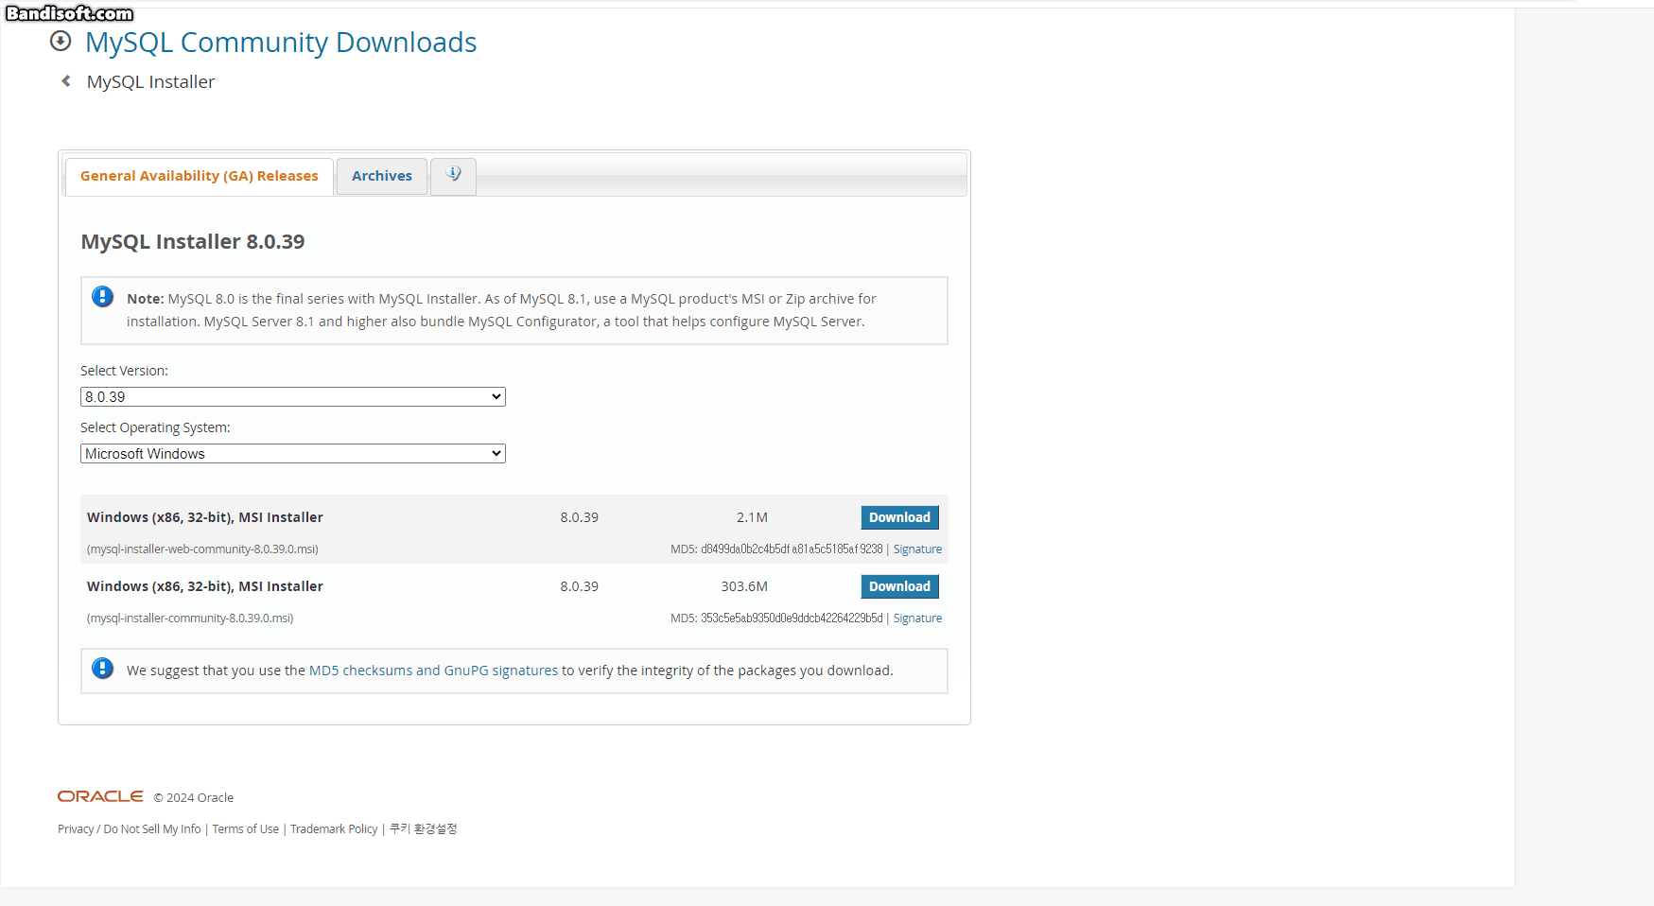Click MD5 hash starting with 353c5e5a

point(792,619)
